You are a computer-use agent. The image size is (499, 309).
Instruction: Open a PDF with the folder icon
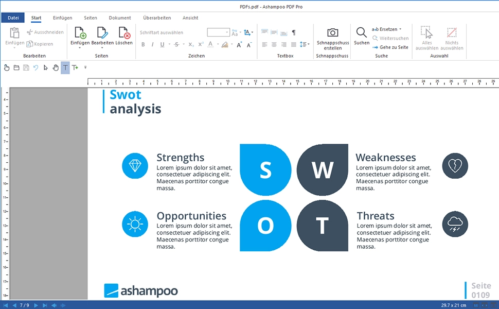pos(15,67)
